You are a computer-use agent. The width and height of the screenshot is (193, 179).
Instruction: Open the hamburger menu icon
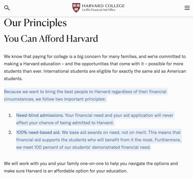coord(187,8)
